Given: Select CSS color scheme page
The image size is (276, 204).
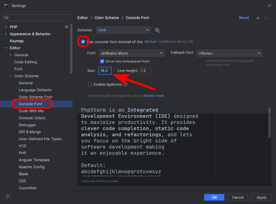Looking at the screenshot, I should pos(22,181).
